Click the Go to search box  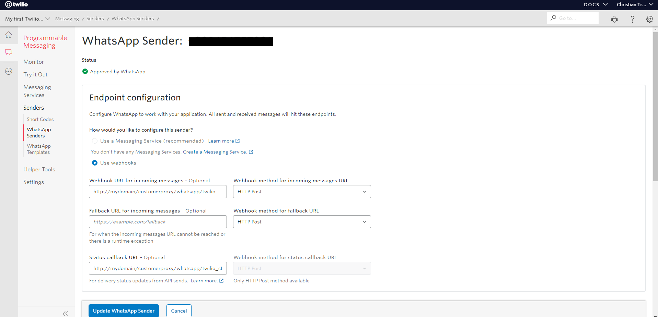pyautogui.click(x=573, y=18)
